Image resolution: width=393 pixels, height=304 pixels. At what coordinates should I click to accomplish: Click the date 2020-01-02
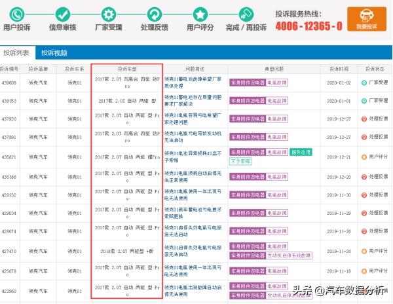click(339, 83)
